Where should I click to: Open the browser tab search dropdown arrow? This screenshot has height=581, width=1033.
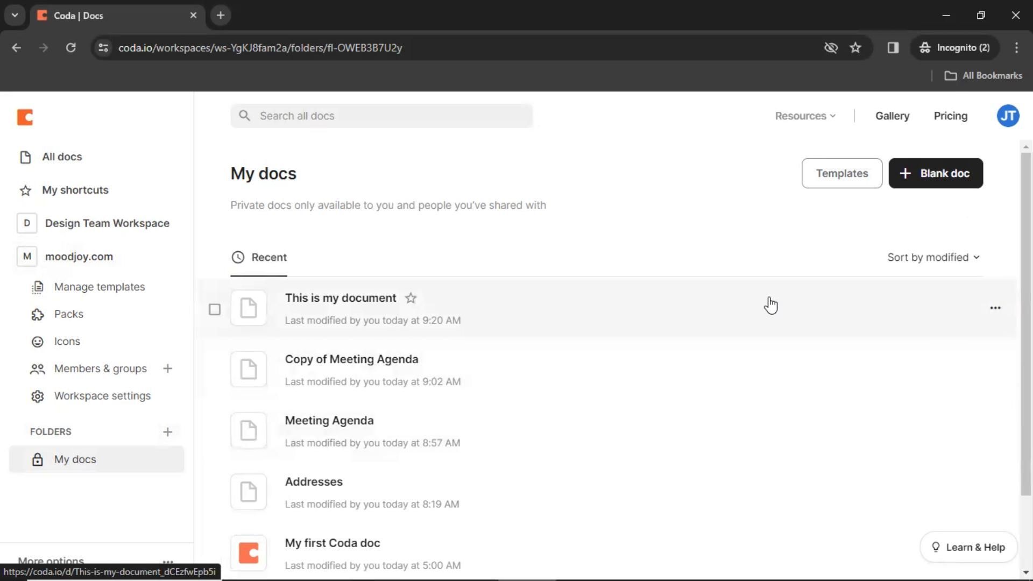click(x=15, y=15)
